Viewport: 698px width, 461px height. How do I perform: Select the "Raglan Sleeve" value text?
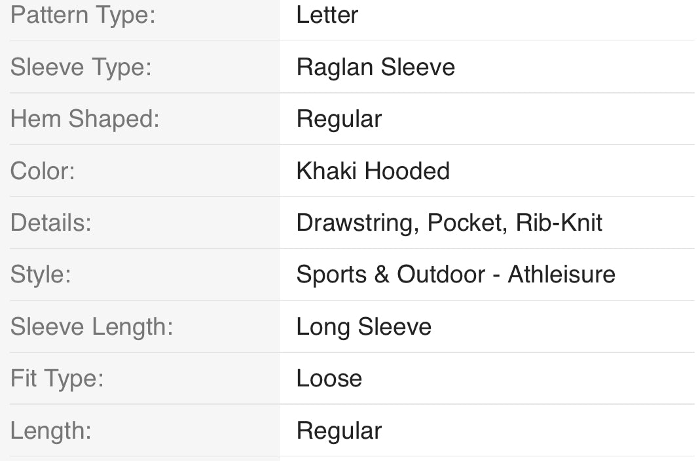(375, 67)
